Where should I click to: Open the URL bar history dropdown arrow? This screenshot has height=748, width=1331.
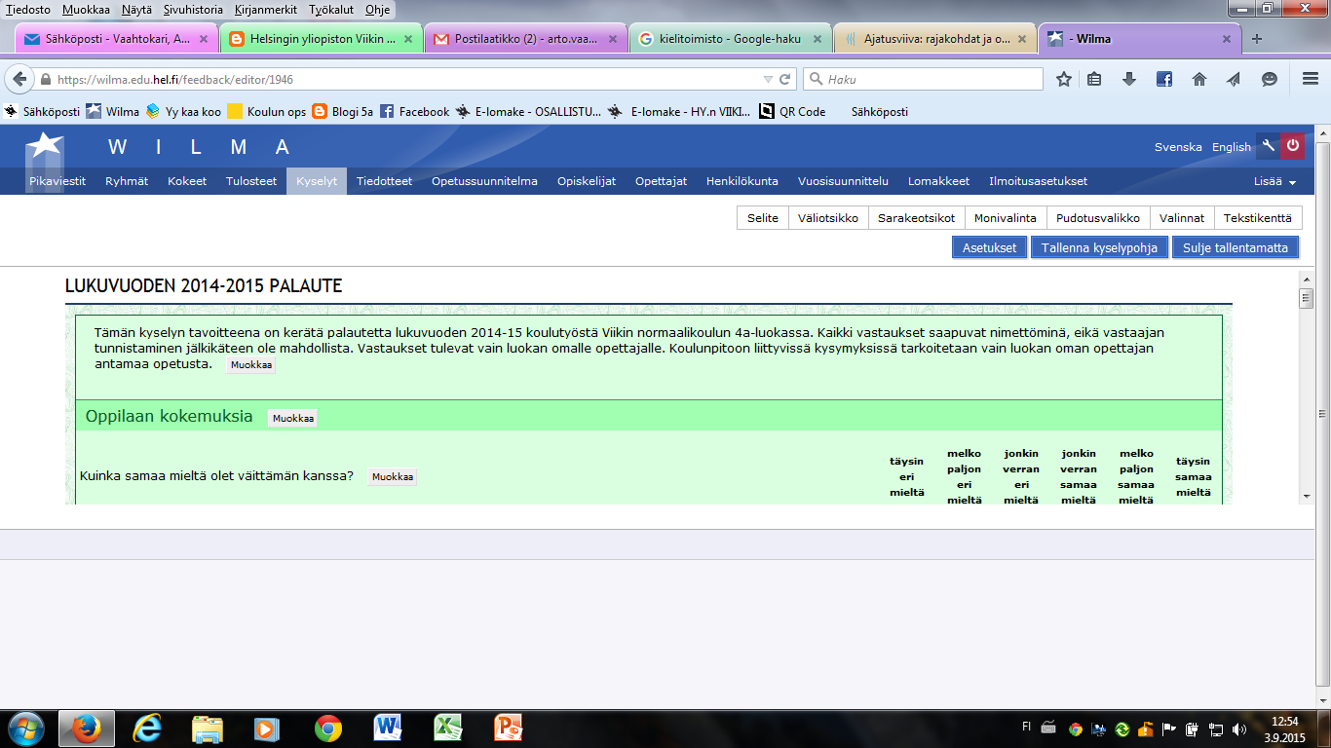coord(769,79)
